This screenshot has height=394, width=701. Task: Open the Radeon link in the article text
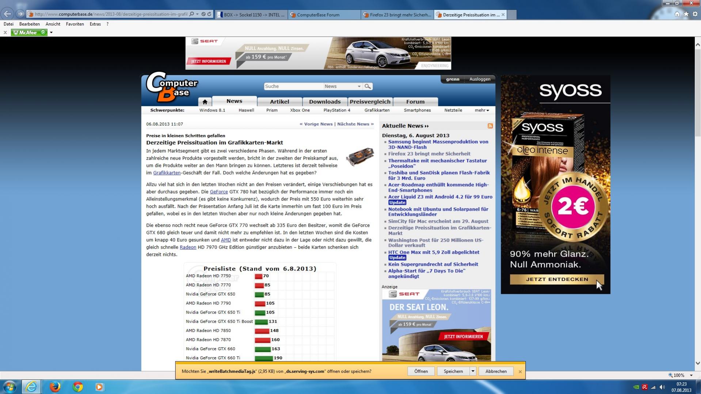point(188,247)
